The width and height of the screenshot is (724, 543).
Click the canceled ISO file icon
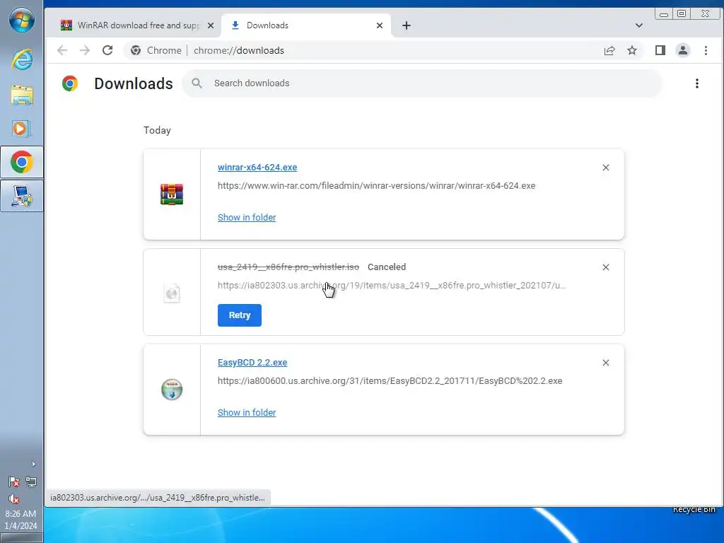[x=172, y=293]
